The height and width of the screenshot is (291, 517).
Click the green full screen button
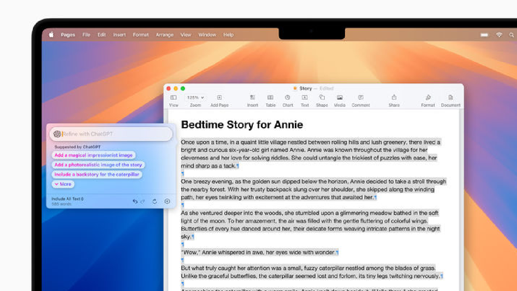coord(183,89)
